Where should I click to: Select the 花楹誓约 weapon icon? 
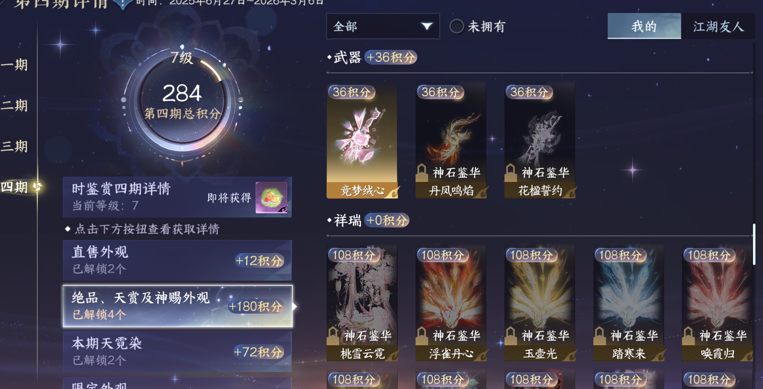540,141
